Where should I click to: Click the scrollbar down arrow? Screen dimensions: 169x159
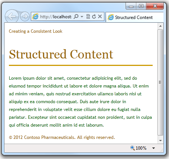click(x=160, y=141)
